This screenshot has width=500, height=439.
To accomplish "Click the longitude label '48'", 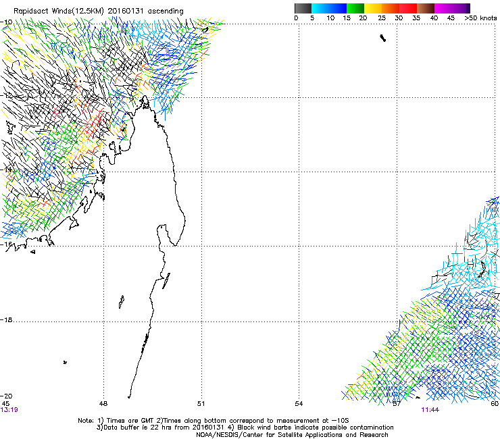I will click(103, 404).
